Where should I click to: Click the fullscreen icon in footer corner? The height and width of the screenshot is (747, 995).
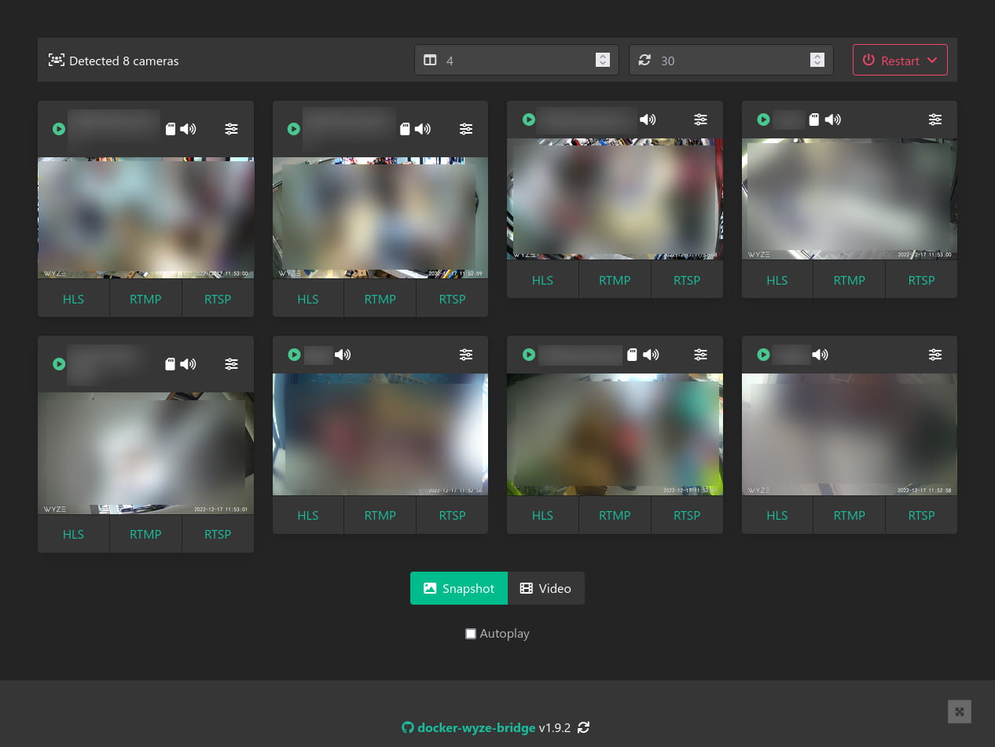click(959, 712)
